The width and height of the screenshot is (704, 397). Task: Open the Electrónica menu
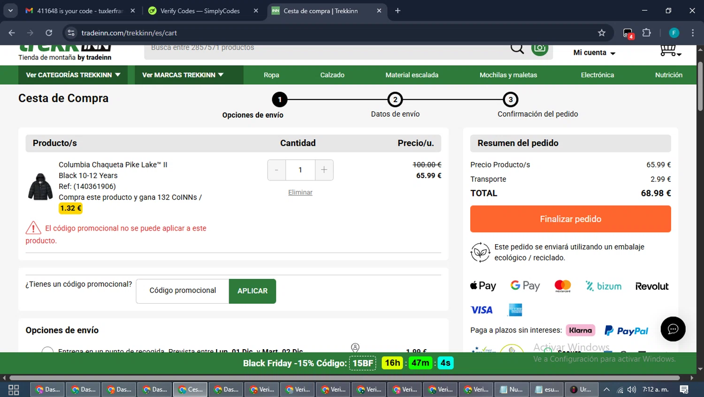pyautogui.click(x=597, y=75)
